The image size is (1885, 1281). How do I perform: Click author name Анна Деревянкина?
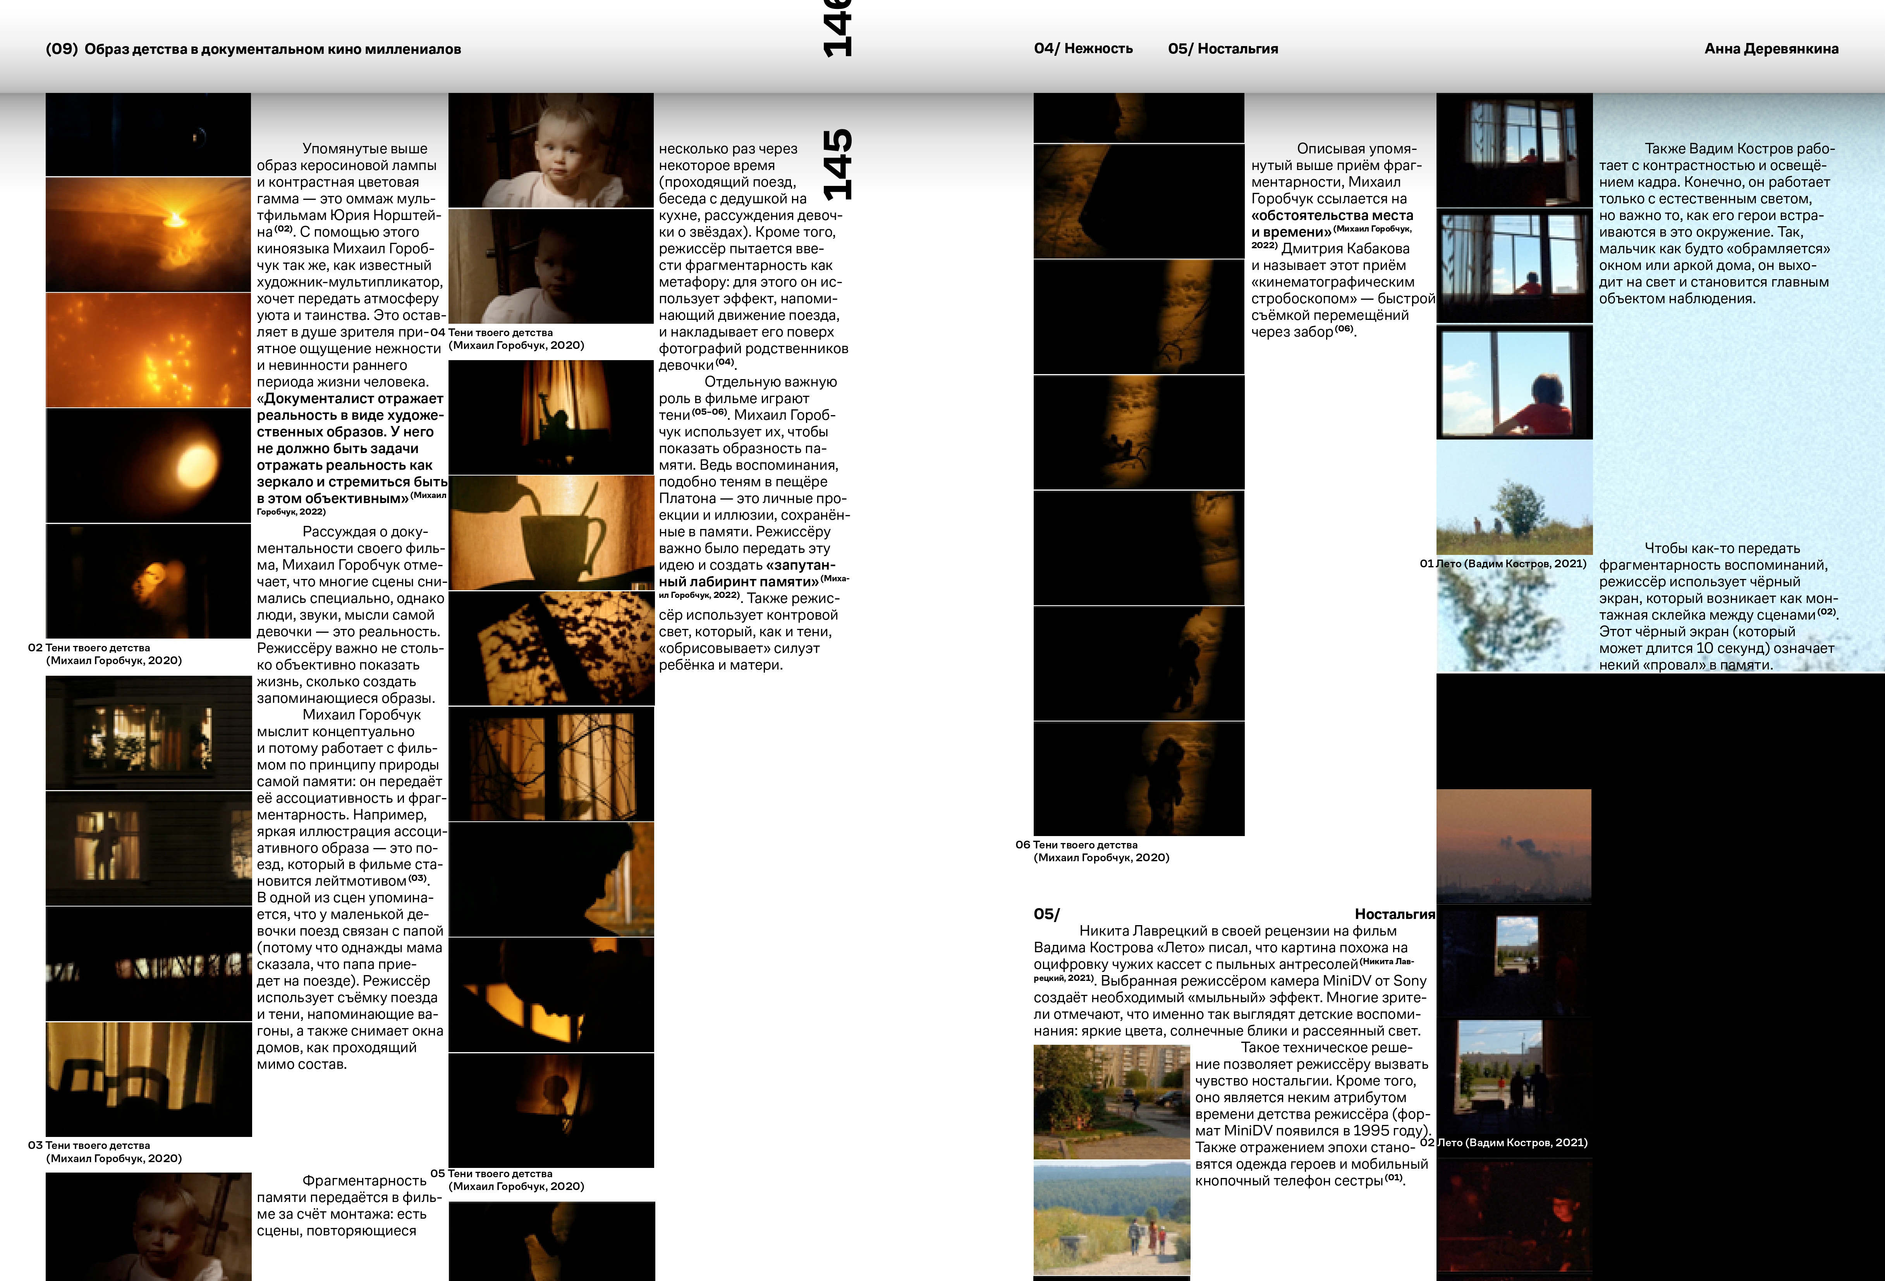coord(1771,49)
